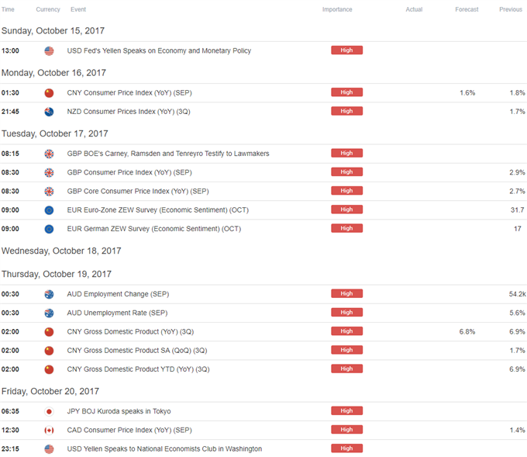Image resolution: width=527 pixels, height=457 pixels.
Task: Click the 21:45 time of NZD Consumer Prices Index
Action: [10, 112]
